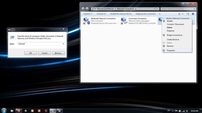This screenshot has height=113, width=202.
Task: Show hidden tray icons arrow
Action: click(173, 111)
